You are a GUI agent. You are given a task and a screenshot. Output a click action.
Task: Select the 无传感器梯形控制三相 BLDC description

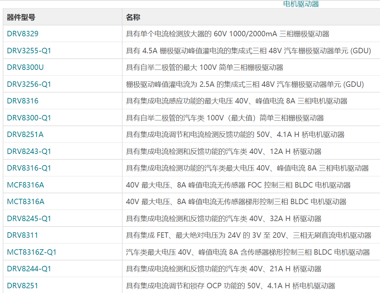pos(236,202)
